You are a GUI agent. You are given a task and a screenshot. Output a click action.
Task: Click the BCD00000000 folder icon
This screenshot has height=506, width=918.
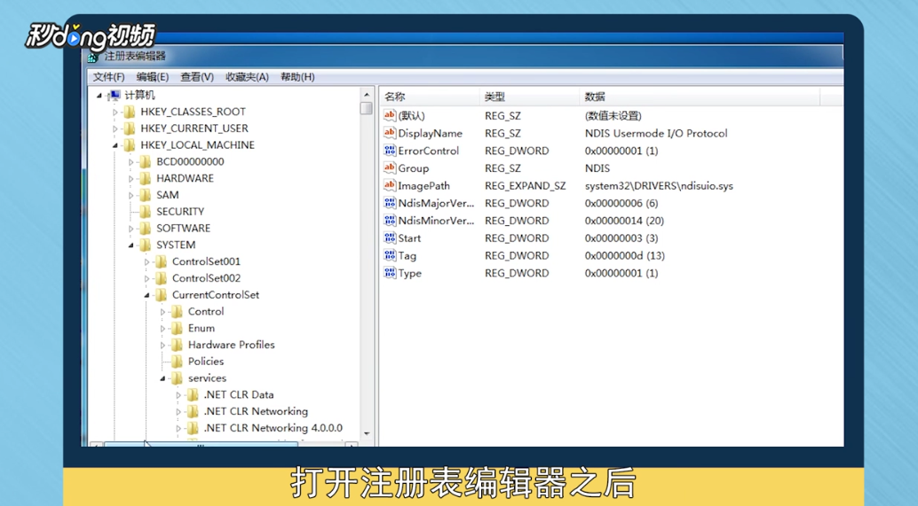pyautogui.click(x=146, y=162)
